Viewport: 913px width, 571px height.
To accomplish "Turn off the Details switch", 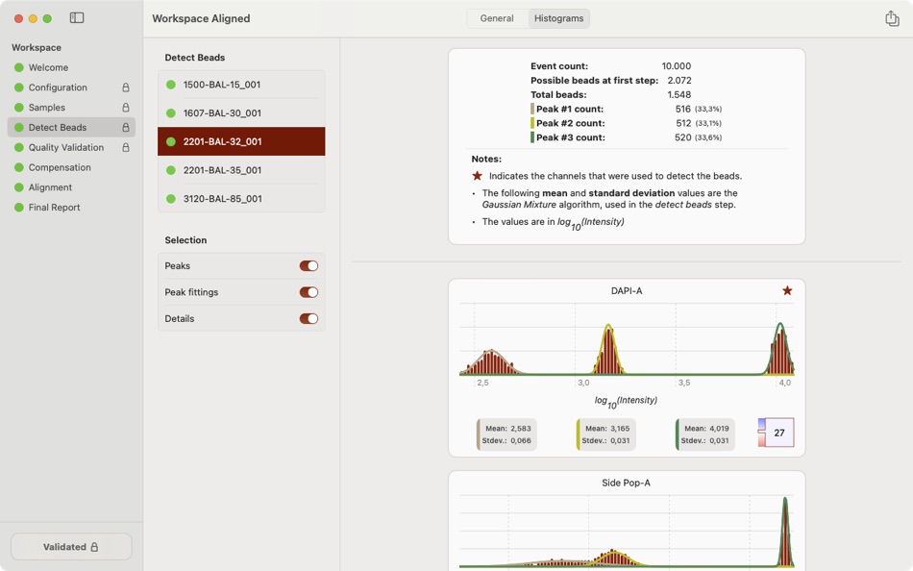I will point(308,318).
